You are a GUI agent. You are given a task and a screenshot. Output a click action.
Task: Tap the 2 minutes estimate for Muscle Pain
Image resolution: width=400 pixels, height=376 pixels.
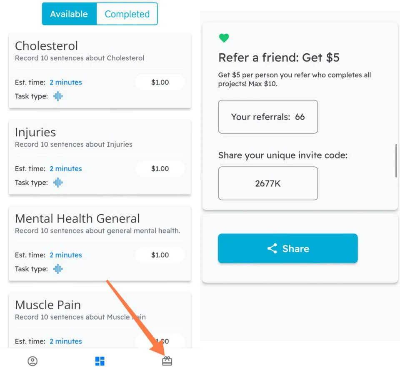click(65, 341)
